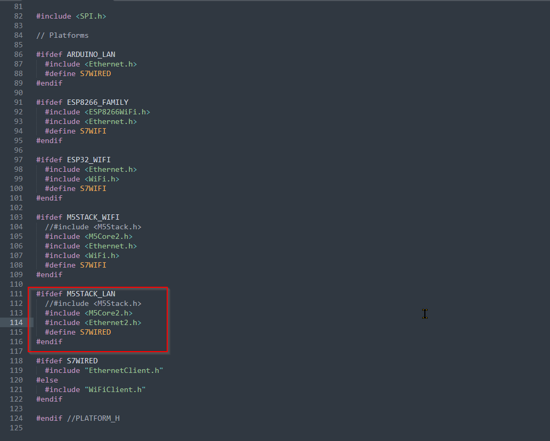Screen dimensions: 550x441
Task: Click the 'ESP32_WIFI' identifier
Action: 89,160
